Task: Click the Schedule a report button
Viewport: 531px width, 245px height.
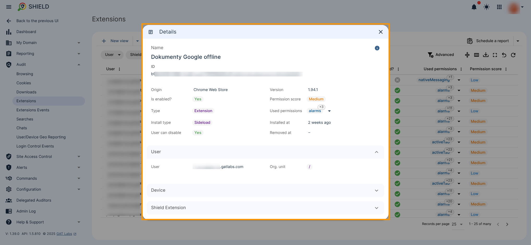Action: 488,41
